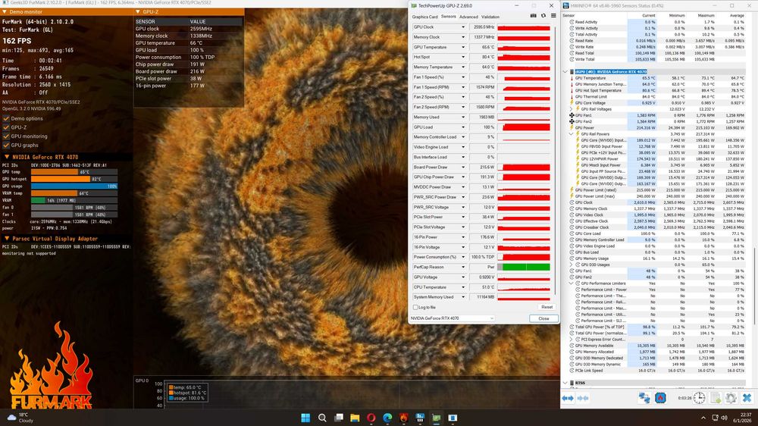Open PerfCap Reason sensor dropdown
758x426 pixels.
click(x=462, y=267)
